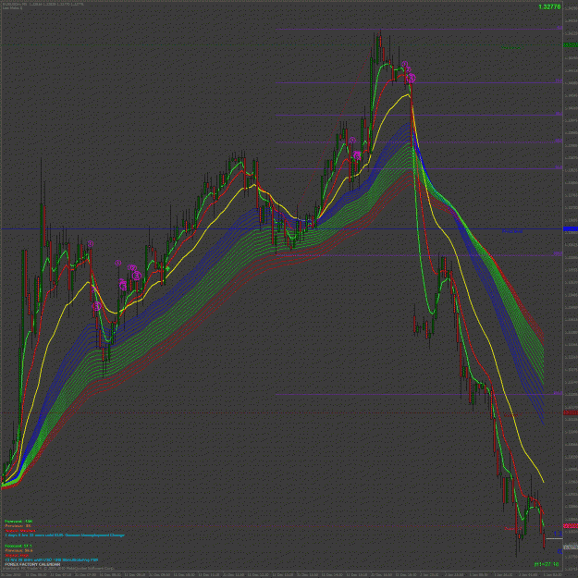The width and height of the screenshot is (578, 578).
Task: Click the FOREX FACTORY CALENDAR label
Action: tap(32, 564)
